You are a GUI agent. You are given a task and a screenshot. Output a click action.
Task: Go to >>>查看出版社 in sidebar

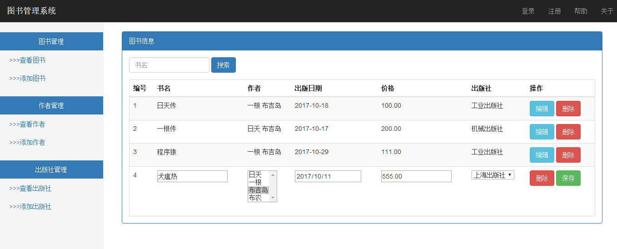30,188
